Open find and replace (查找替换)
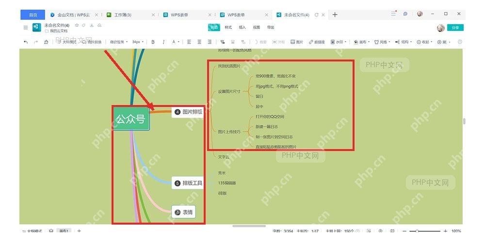The image size is (485, 242). 92,42
